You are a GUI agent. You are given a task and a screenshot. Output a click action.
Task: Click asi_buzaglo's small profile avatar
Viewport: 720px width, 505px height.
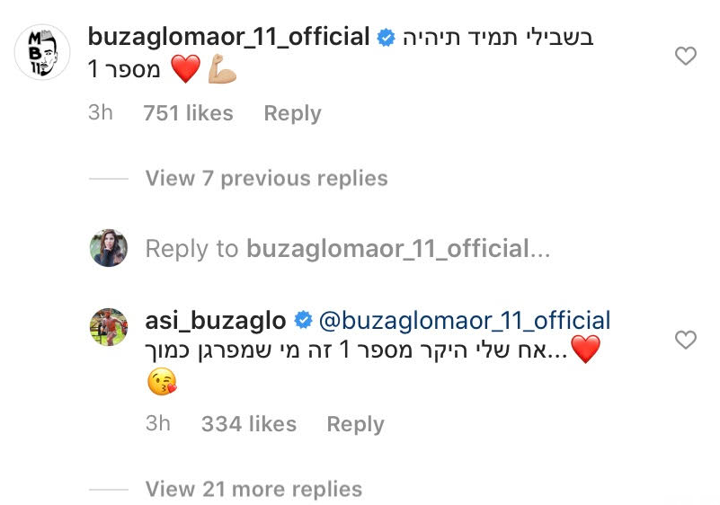(109, 326)
